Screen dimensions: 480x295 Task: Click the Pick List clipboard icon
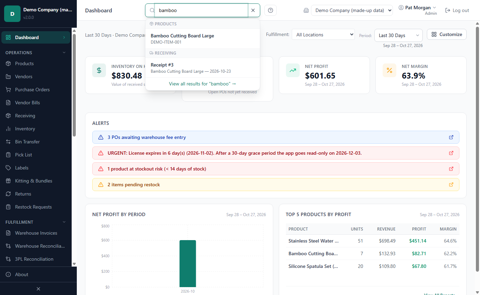(9, 155)
